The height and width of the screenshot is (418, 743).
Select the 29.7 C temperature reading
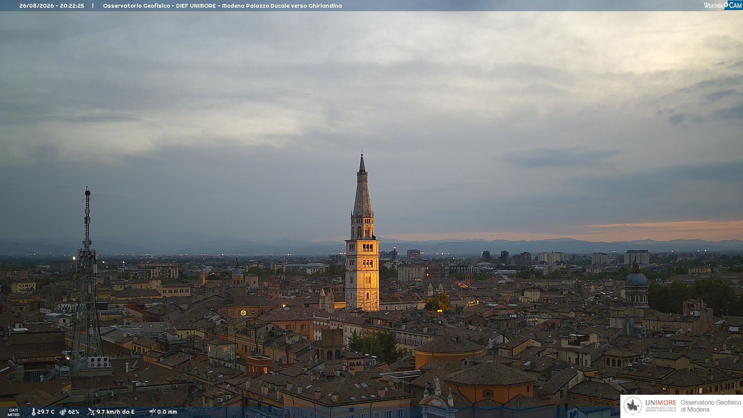pos(46,412)
